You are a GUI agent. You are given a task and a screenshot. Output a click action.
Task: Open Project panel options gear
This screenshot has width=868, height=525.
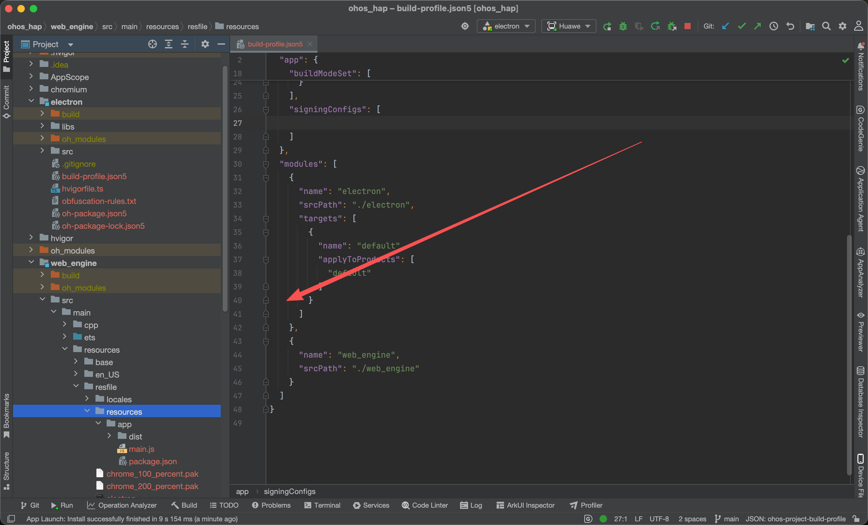click(205, 44)
